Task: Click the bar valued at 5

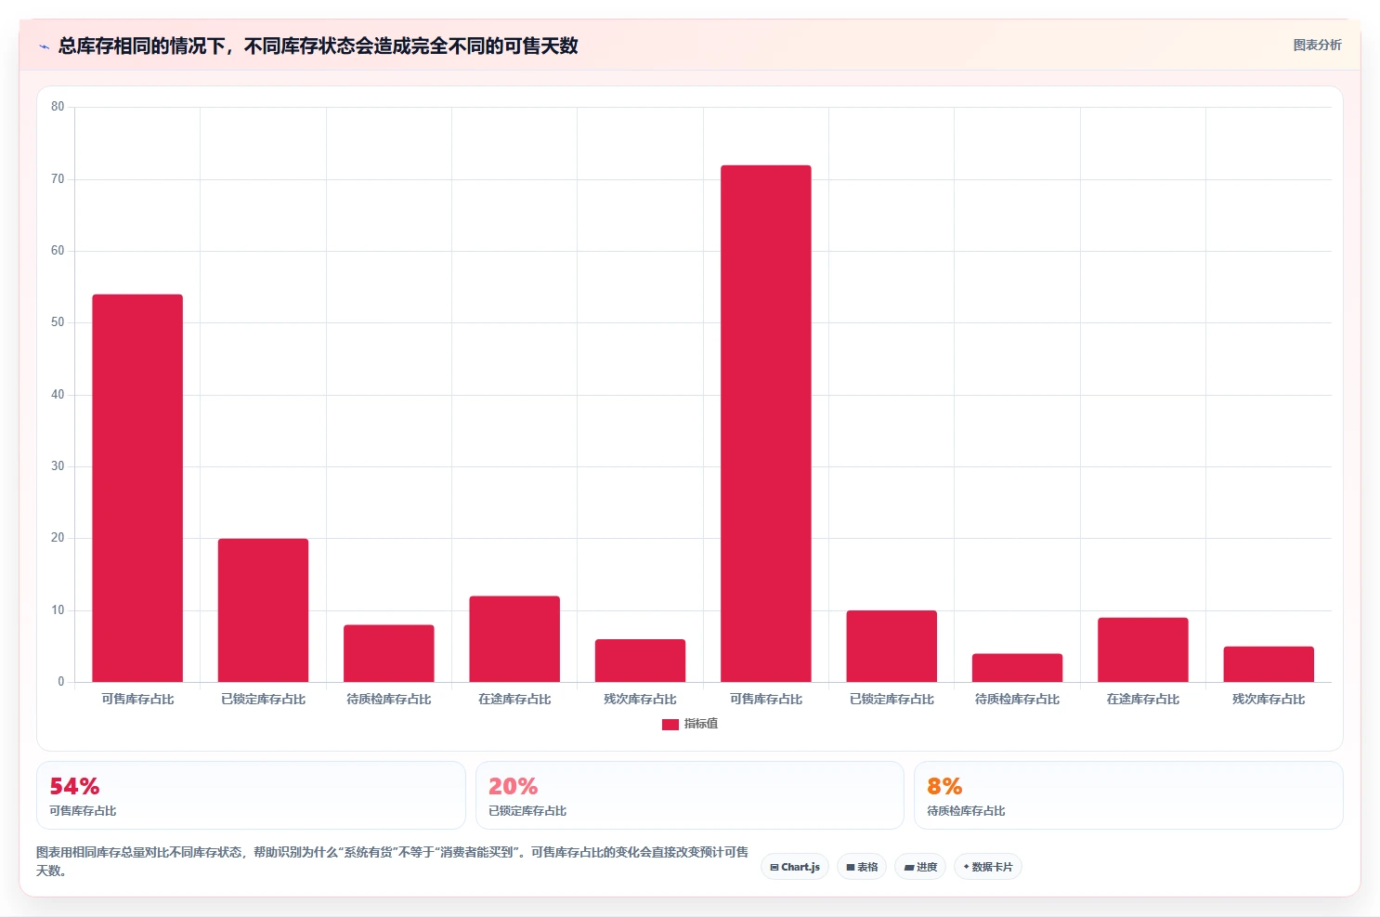Action: pyautogui.click(x=1269, y=664)
